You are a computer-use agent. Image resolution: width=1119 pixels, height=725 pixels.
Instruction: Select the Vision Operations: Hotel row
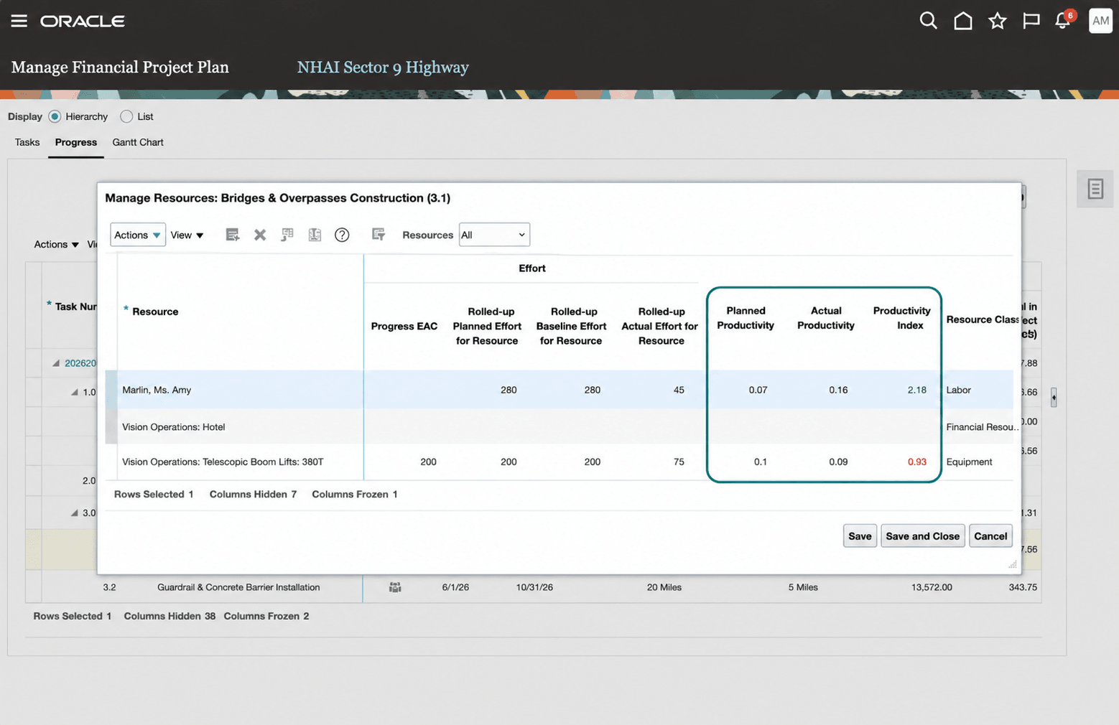pyautogui.click(x=559, y=426)
